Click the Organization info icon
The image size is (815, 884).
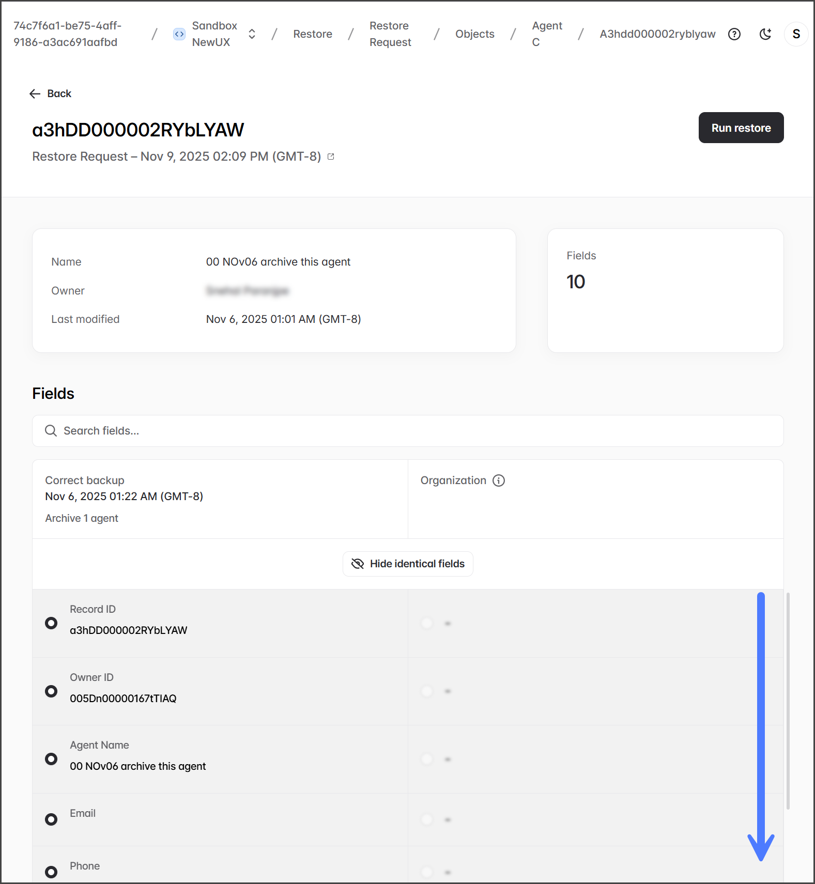click(x=498, y=480)
